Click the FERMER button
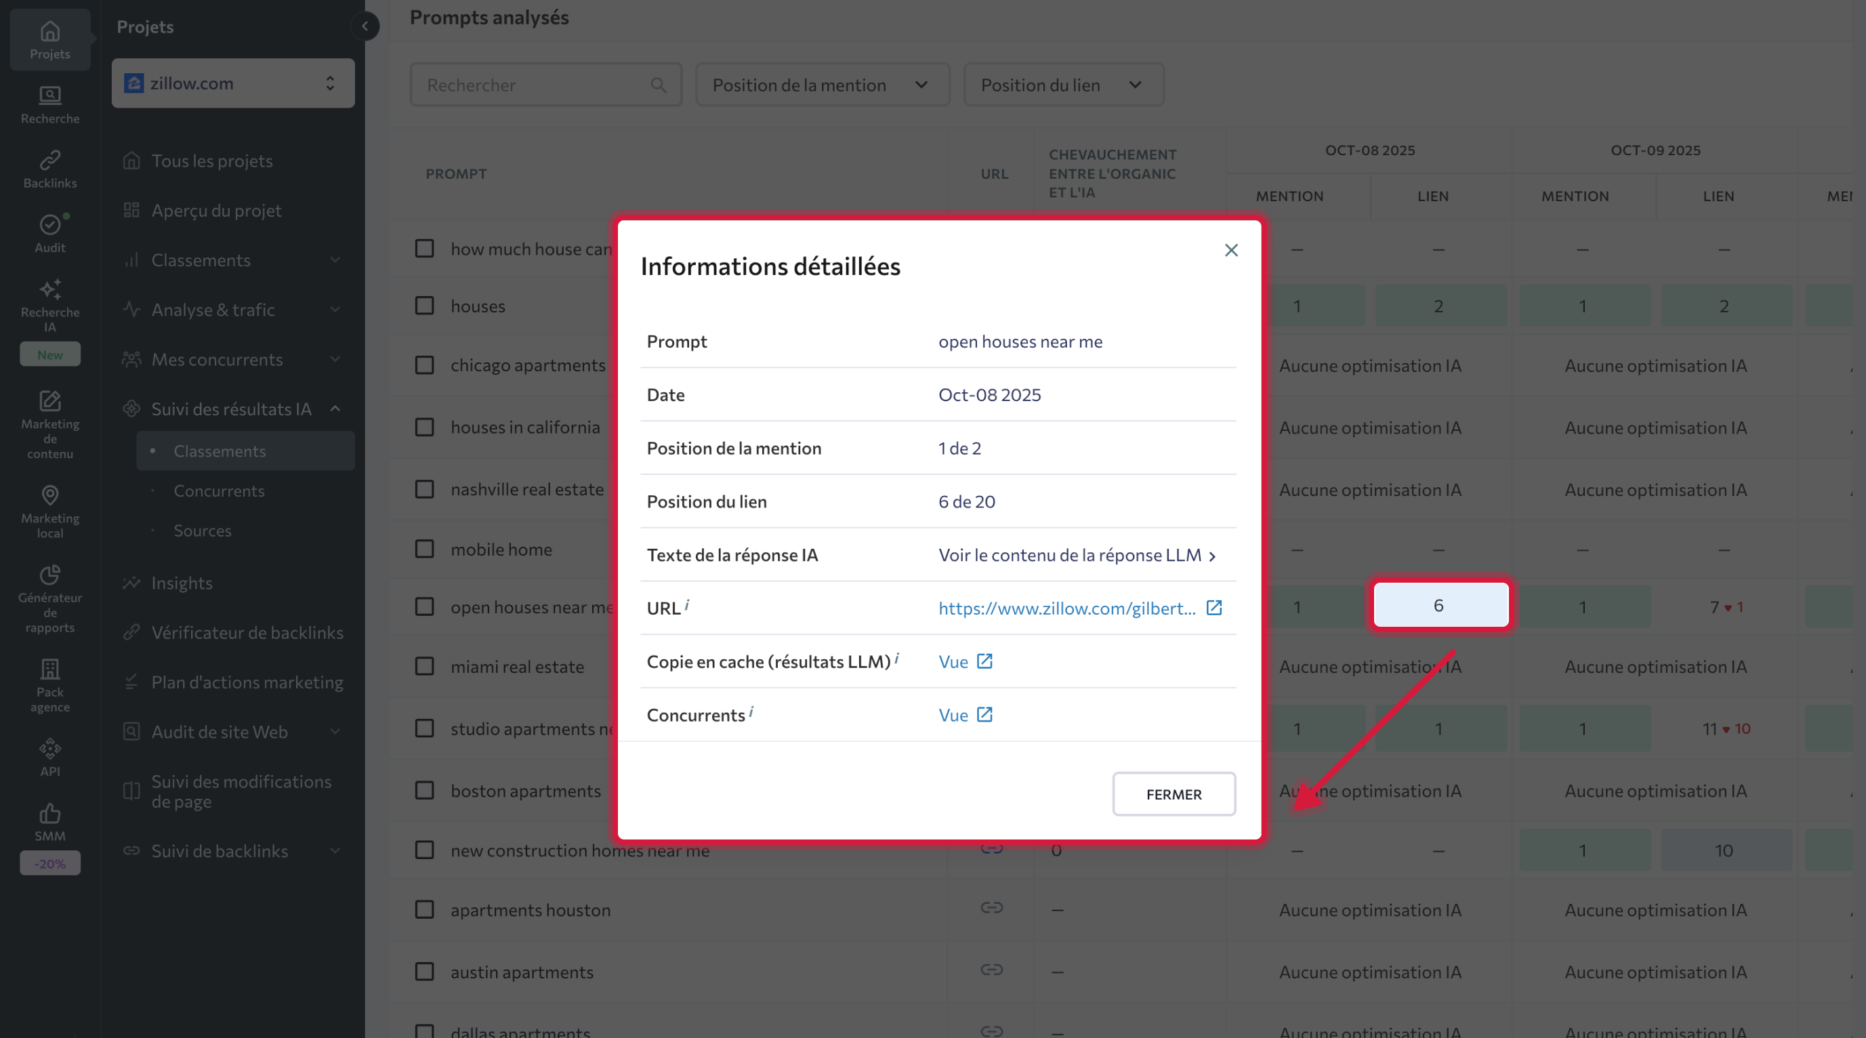This screenshot has height=1038, width=1866. (1173, 794)
